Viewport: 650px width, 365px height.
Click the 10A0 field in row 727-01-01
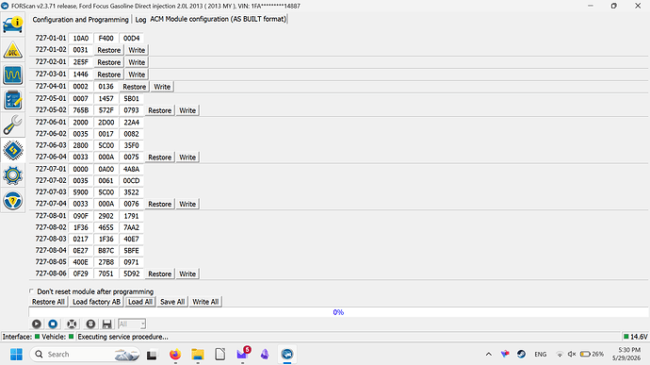(80, 39)
